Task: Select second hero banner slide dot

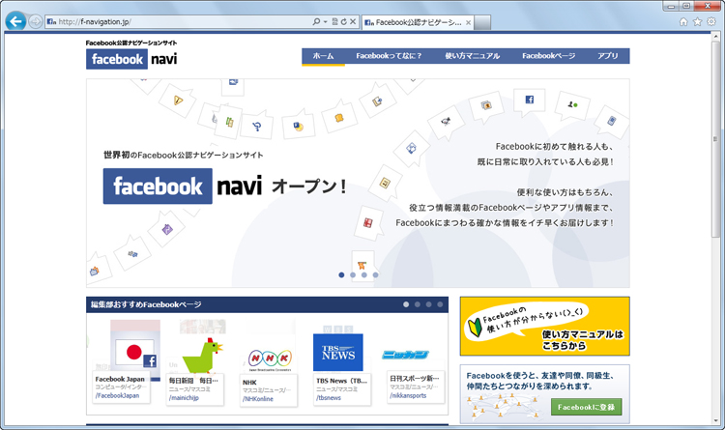Action: coord(353,274)
